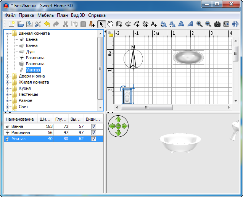Activate the Create rooms tool

pos(128,24)
